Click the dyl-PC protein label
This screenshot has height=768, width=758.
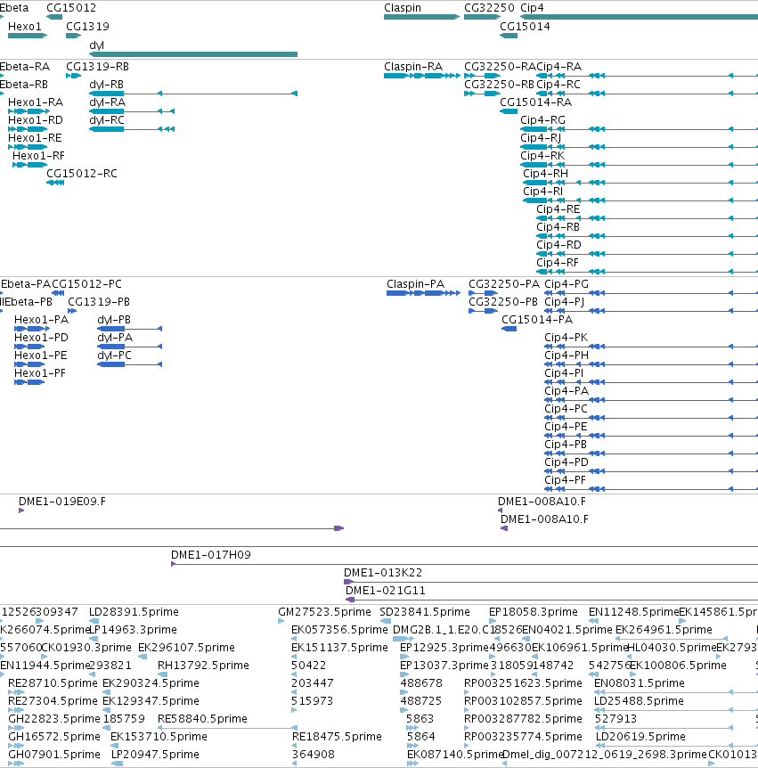(115, 355)
